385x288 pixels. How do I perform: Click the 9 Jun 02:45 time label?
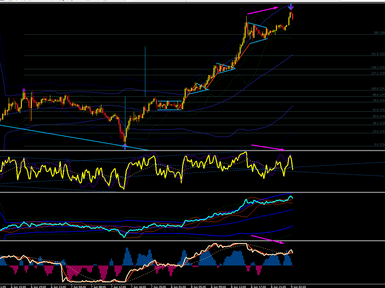pos(299,286)
